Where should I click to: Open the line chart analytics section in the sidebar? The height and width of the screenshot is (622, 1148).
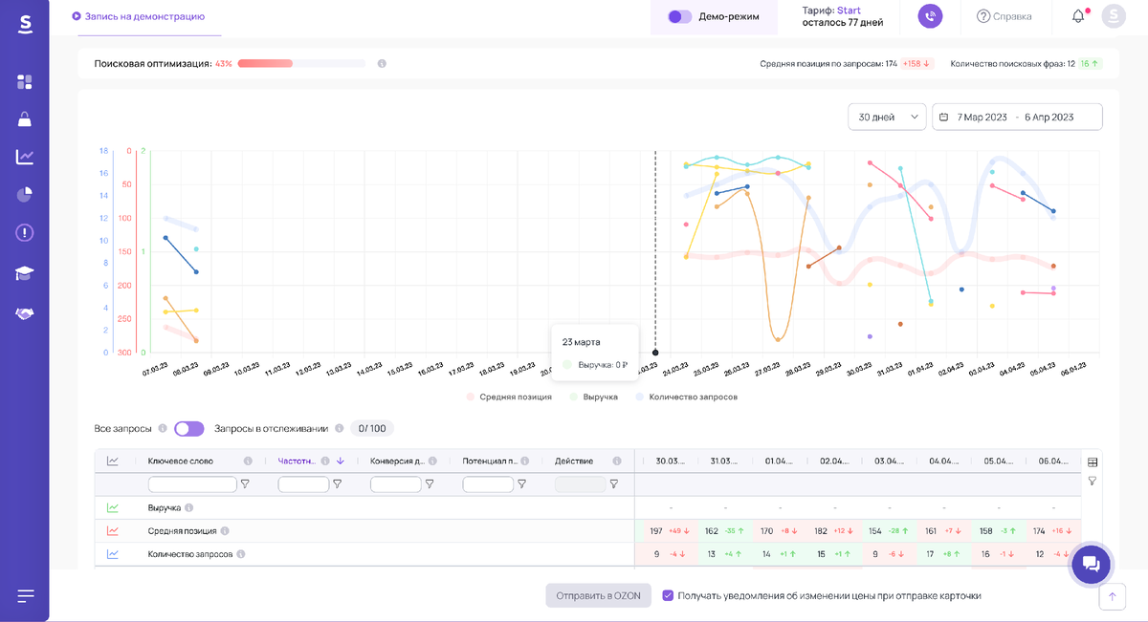25,157
